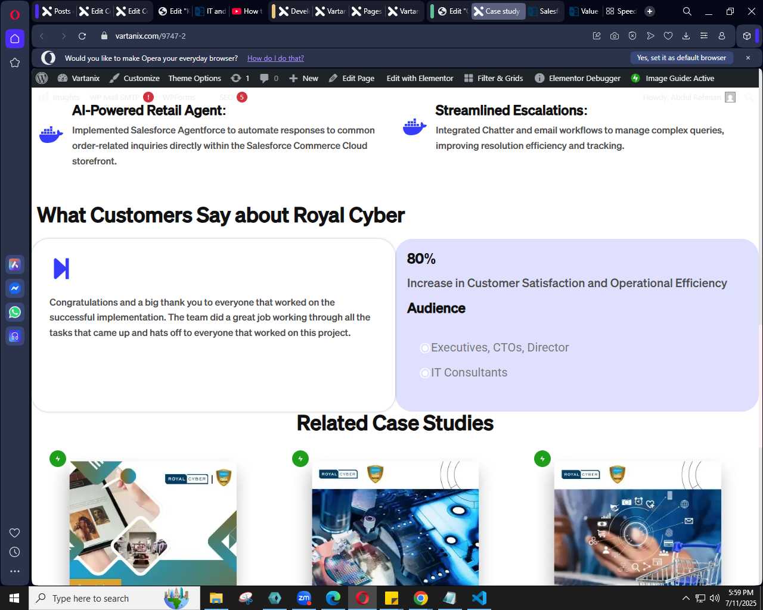Screen dimensions: 763x610
Task: Open the sidebar three-dots setup menu
Action: tap(15, 571)
